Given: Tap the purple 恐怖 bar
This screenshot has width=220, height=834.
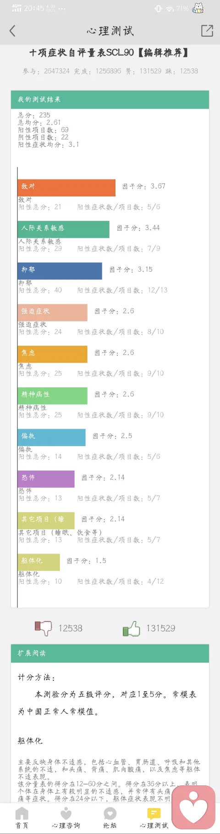Looking at the screenshot, I should [46, 479].
